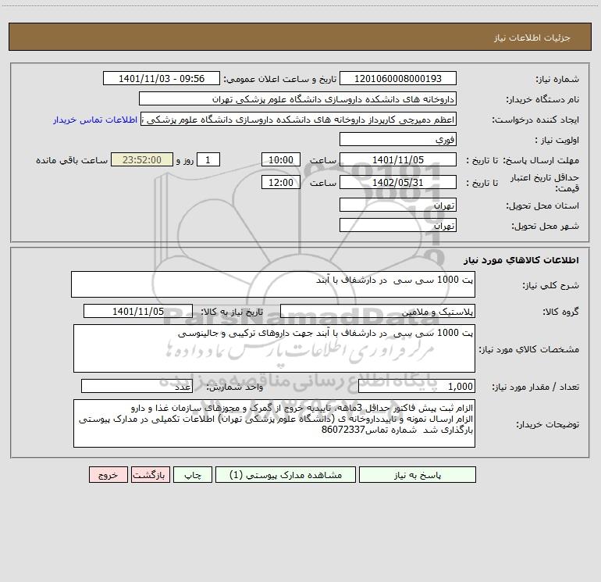Click the ایجاد کننده درخواست label
Image resolution: width=601 pixels, height=582 pixels.
pyautogui.click(x=535, y=120)
